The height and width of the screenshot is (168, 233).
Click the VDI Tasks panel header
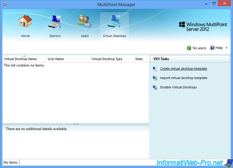point(190,59)
